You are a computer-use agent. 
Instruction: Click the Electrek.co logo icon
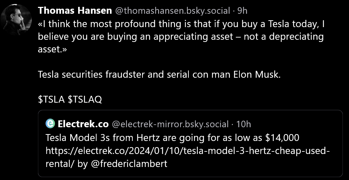pos(50,124)
